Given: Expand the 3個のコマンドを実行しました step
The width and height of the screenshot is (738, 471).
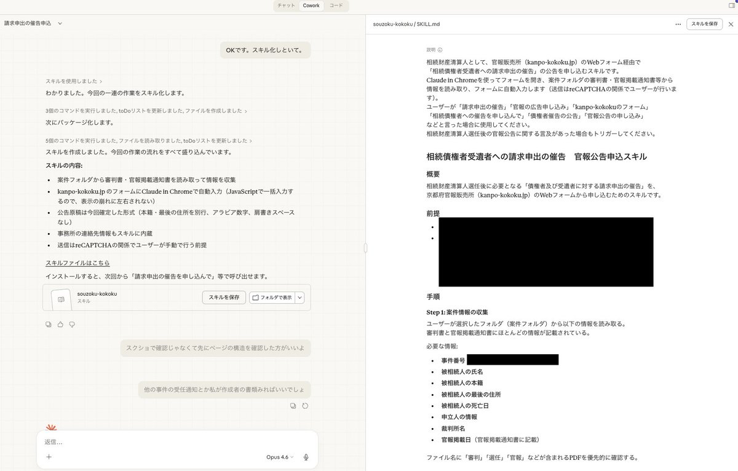Looking at the screenshot, I should click(146, 111).
